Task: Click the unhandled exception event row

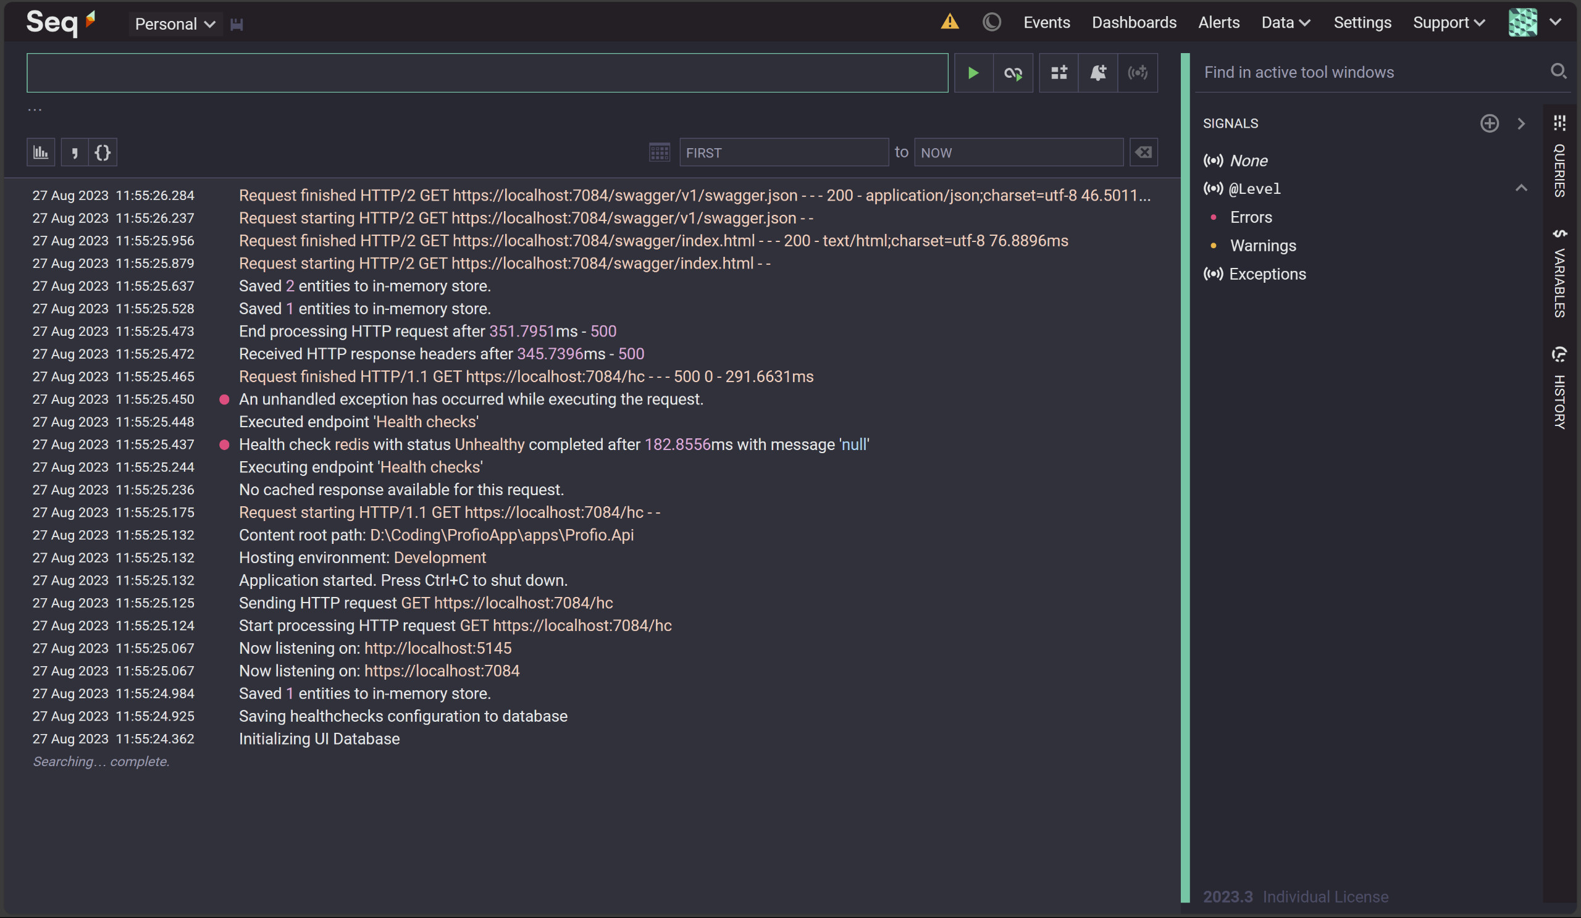Action: click(471, 399)
